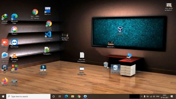Select the This PC icon
Viewport: 176px width, 99px height.
pos(129,57)
